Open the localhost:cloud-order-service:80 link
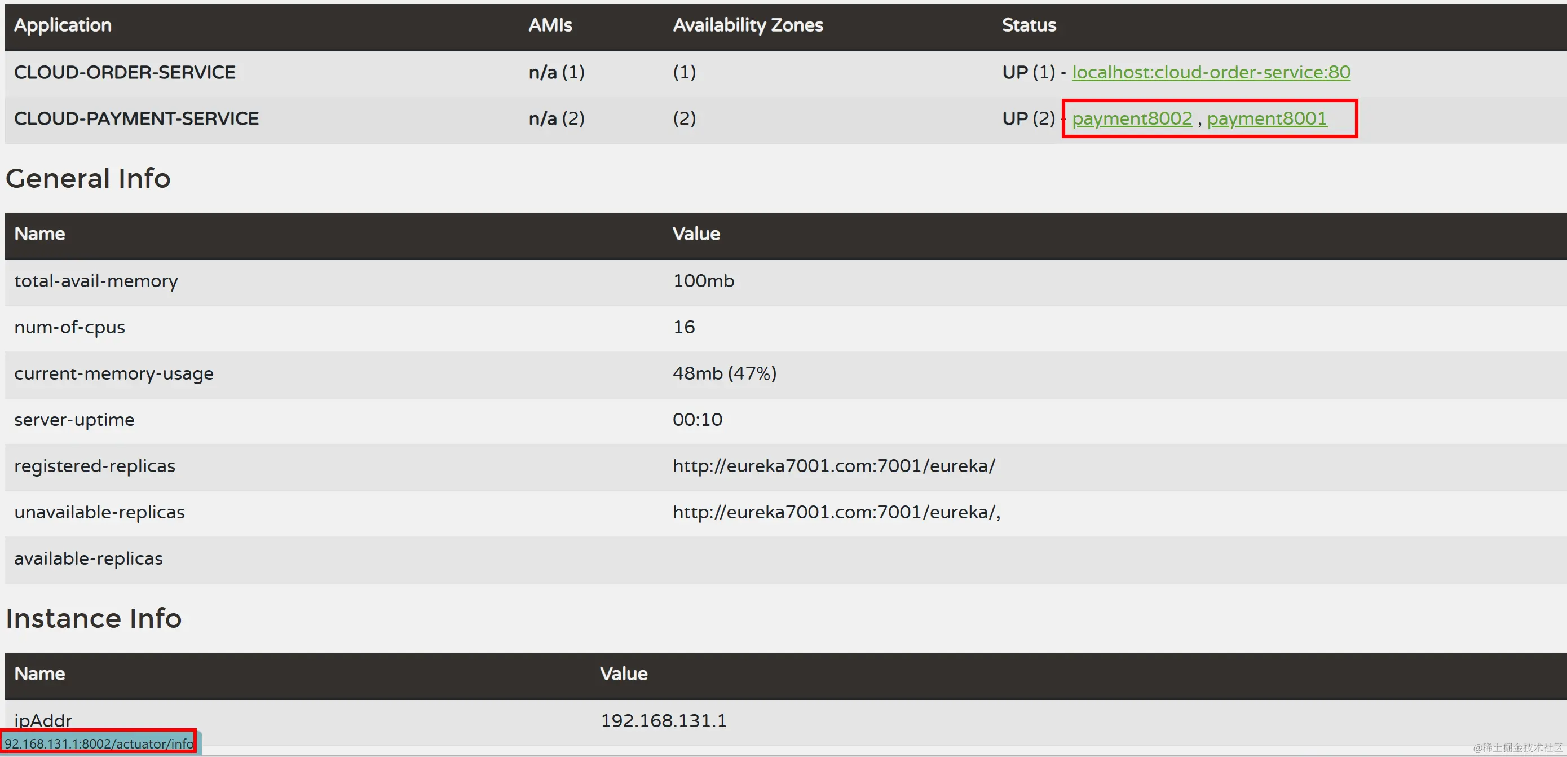The width and height of the screenshot is (1567, 757). (1211, 72)
